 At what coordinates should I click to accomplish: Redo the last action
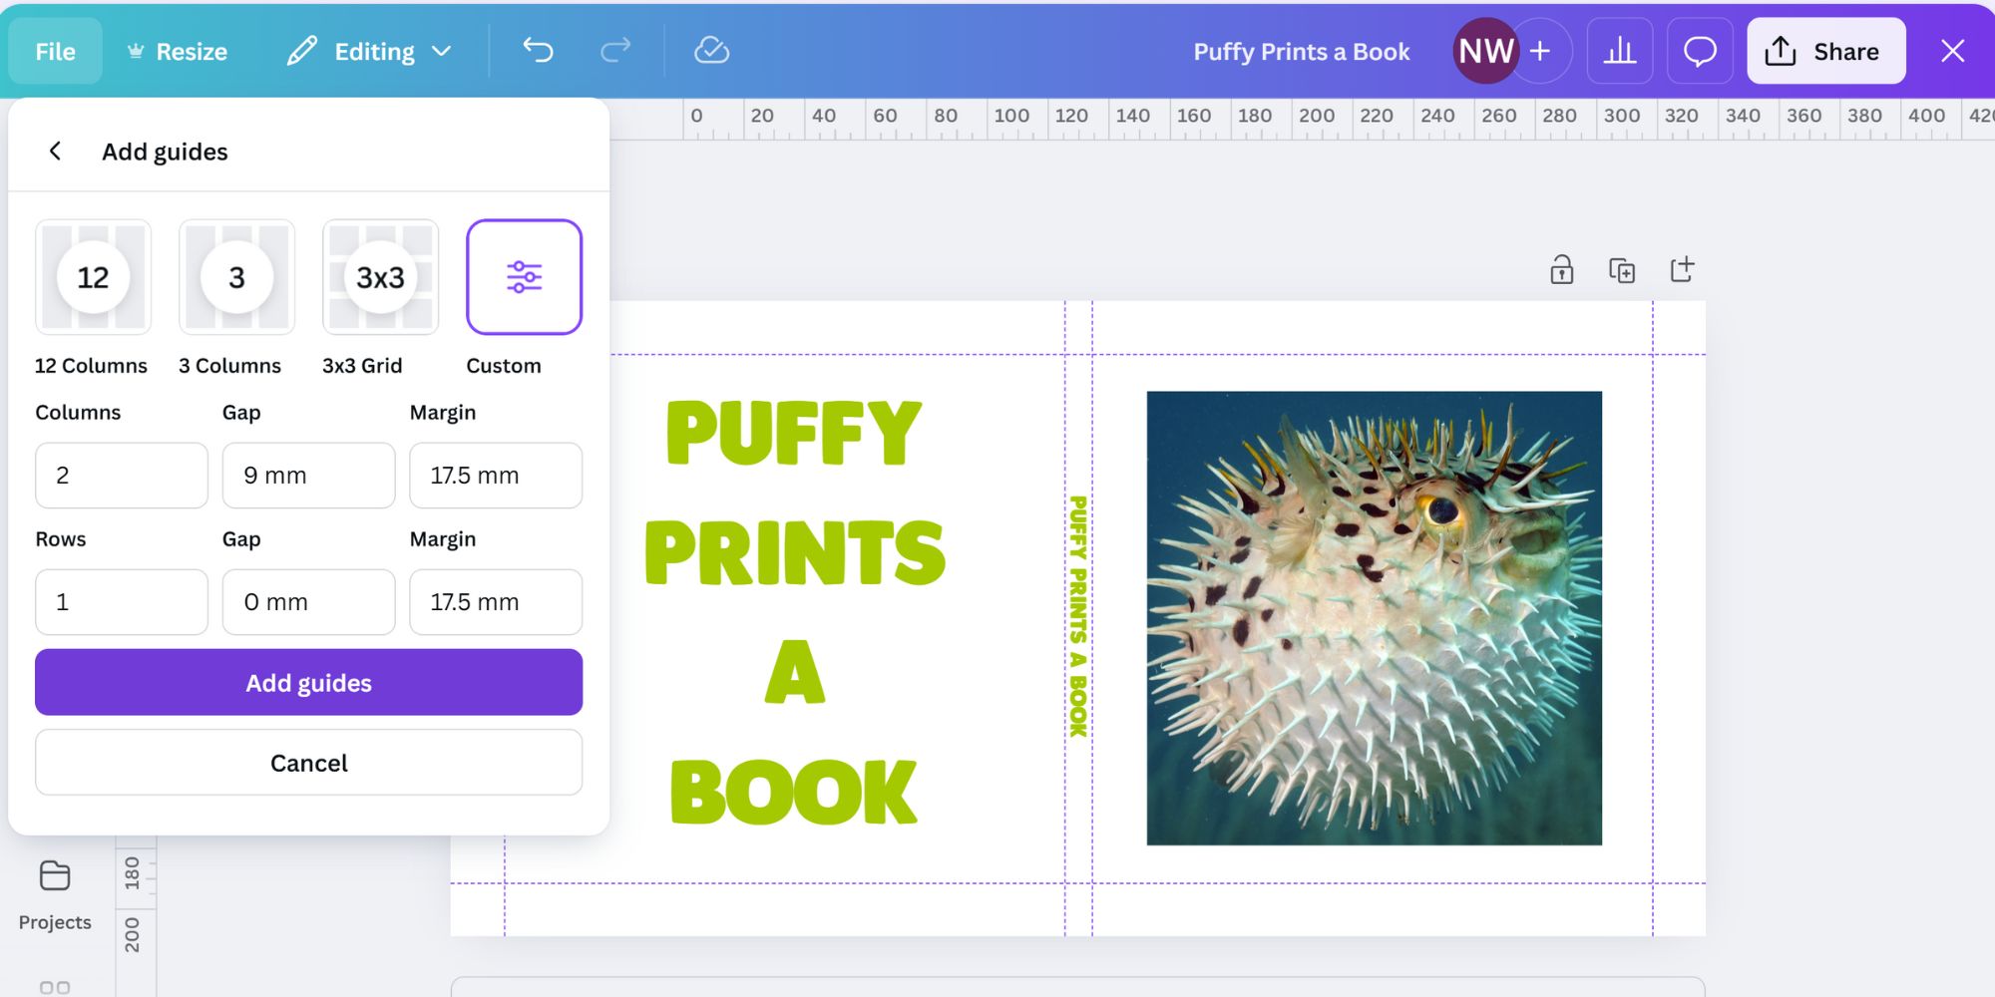pos(615,51)
